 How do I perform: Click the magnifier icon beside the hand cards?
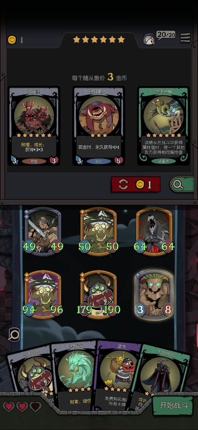[x=14, y=334]
